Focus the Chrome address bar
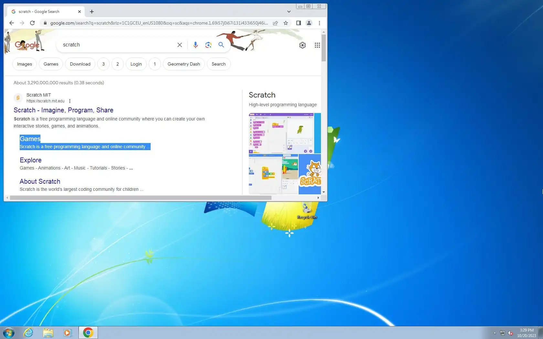This screenshot has height=339, width=543. pos(159,23)
